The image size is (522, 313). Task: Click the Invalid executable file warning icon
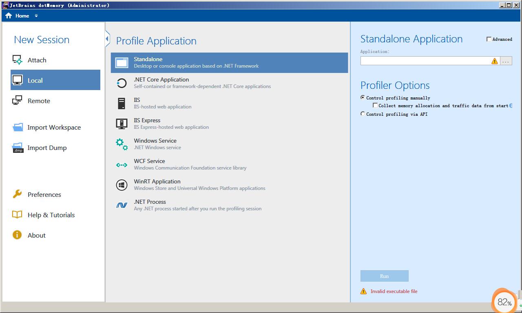pyautogui.click(x=363, y=291)
